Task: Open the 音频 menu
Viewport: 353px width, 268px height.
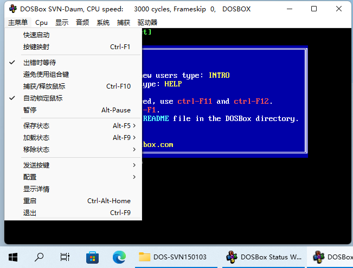Action: [82, 23]
